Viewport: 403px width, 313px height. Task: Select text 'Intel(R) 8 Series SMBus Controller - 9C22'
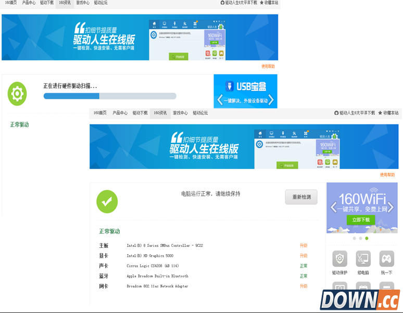pos(165,245)
